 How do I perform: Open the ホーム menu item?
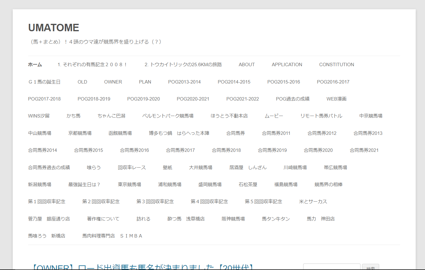pos(35,65)
